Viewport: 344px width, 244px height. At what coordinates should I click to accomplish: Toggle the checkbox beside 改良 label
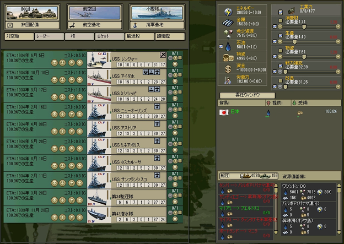point(281,80)
